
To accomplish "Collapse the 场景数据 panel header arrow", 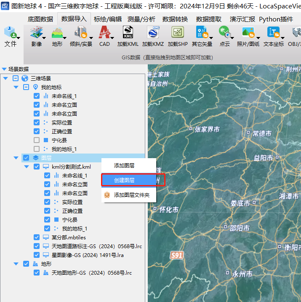I will 4,69.
